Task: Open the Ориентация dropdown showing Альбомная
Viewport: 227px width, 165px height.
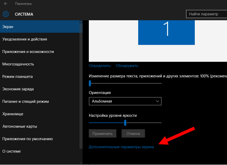Action: click(x=125, y=101)
